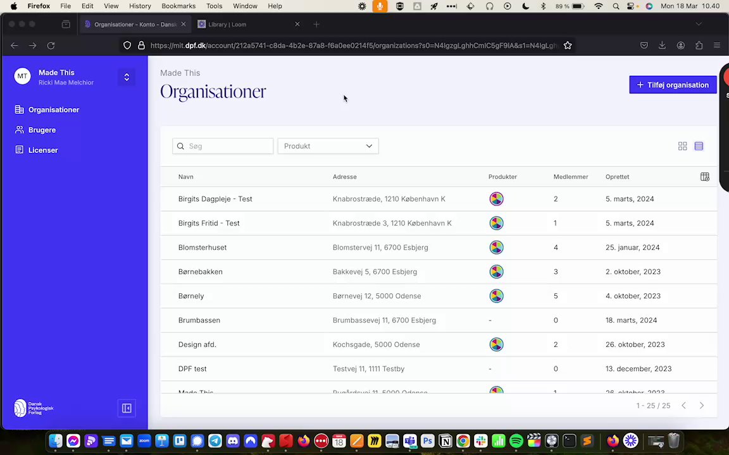729x455 pixels.
Task: Open Firefox tab overview icon
Action: pos(66,24)
